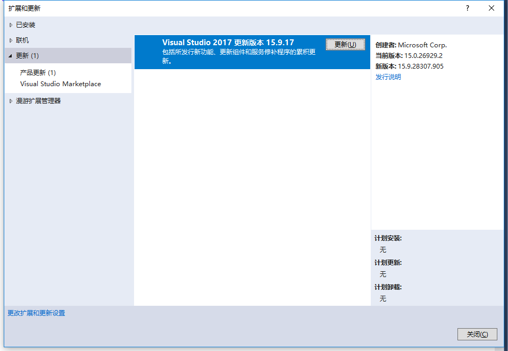508x351 pixels.
Task: Expand the 联机 category arrow
Action: [11, 40]
